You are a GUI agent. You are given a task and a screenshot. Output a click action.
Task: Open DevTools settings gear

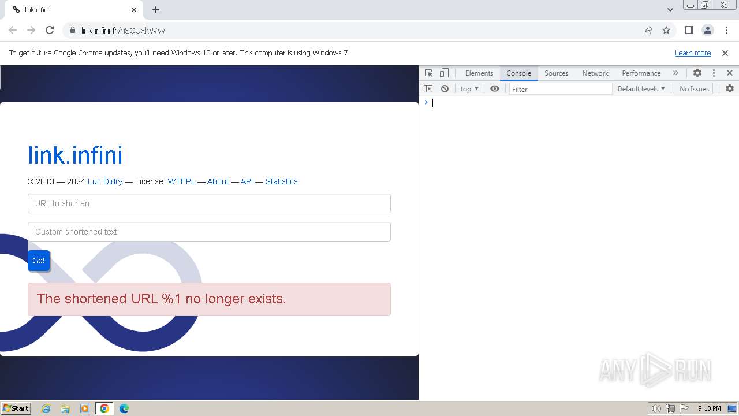[x=697, y=73]
